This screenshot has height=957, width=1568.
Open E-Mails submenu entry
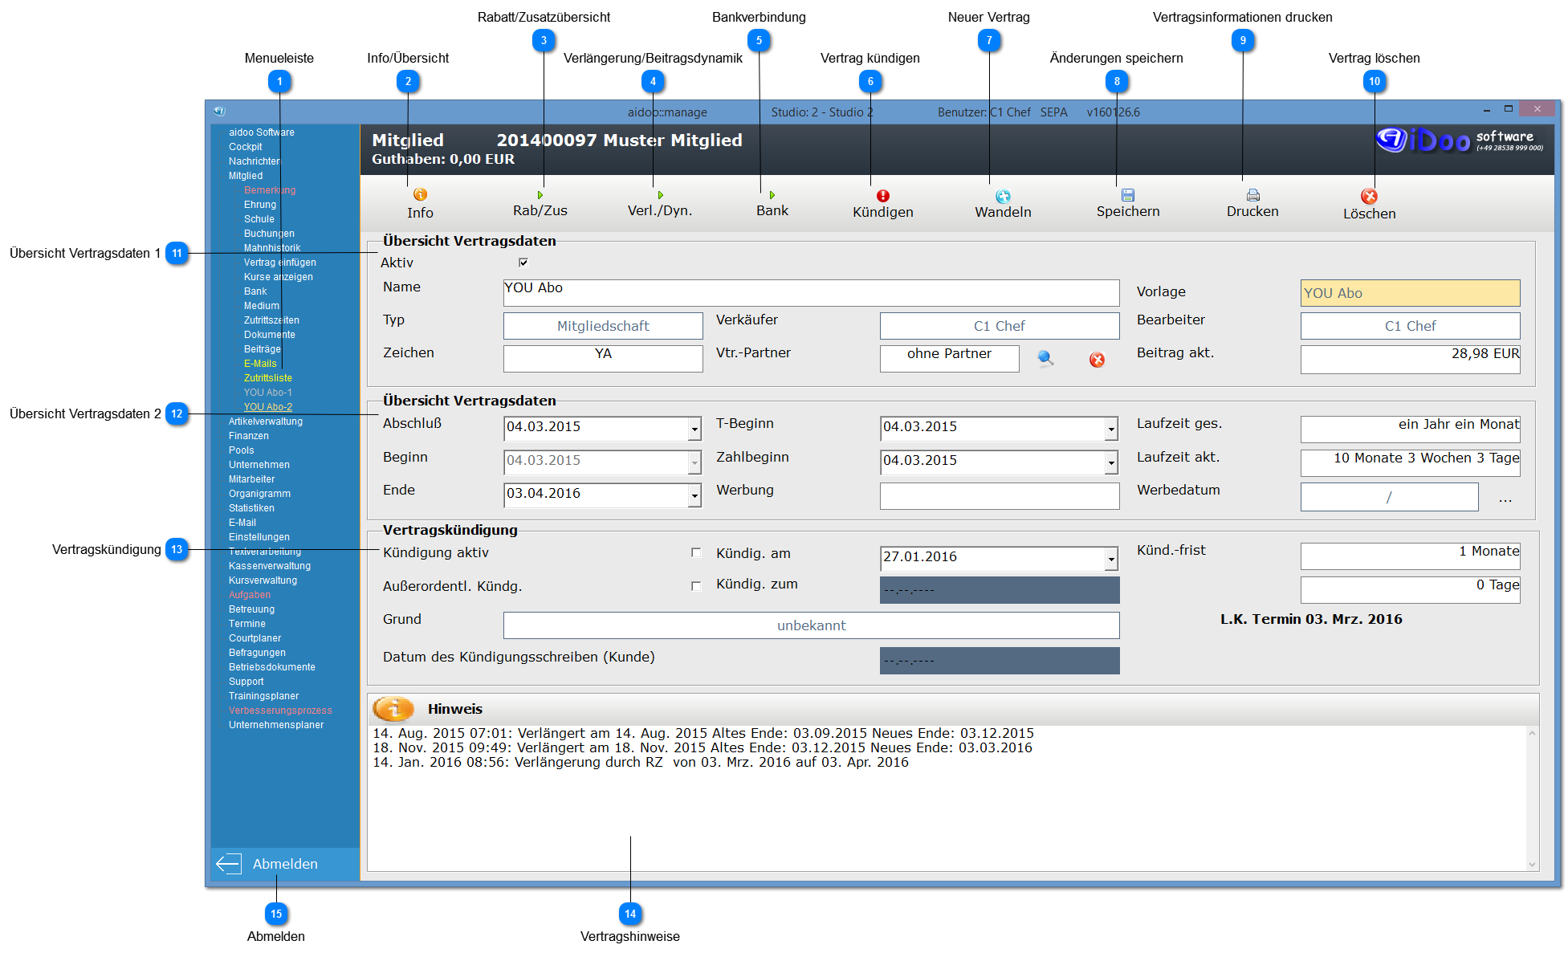point(260,364)
